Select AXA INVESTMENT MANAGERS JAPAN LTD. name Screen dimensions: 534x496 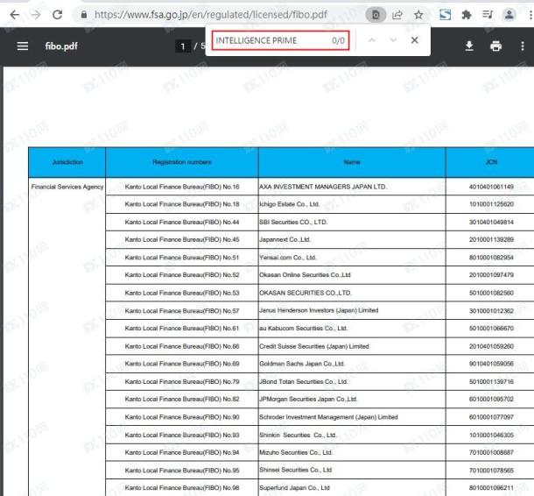pos(323,187)
